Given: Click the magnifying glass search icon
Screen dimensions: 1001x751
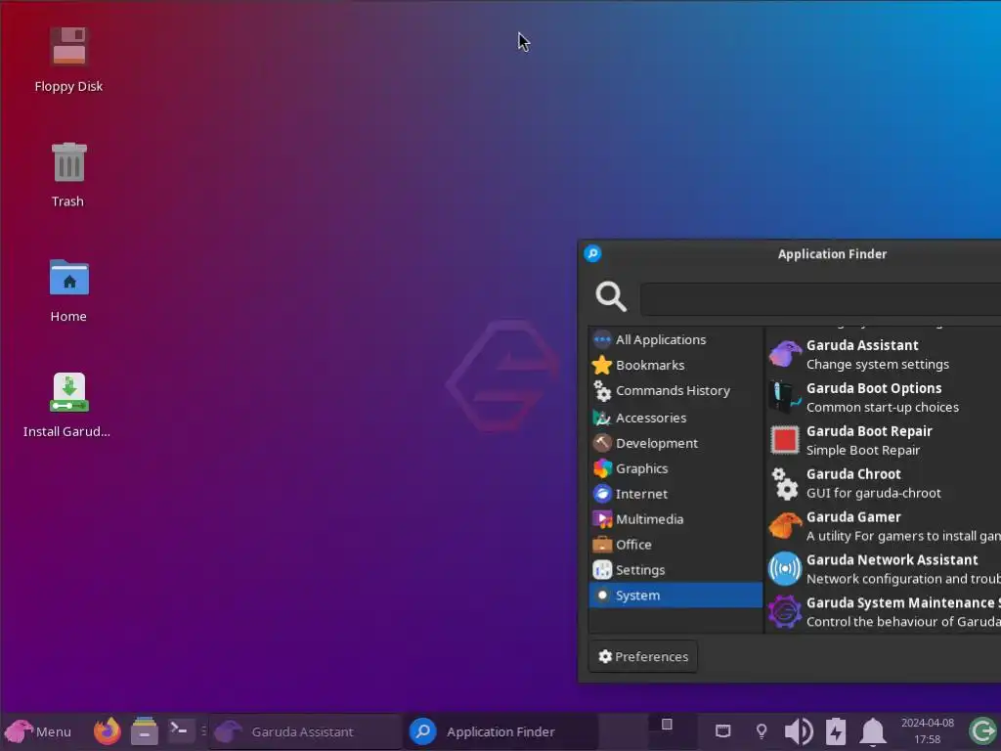Looking at the screenshot, I should tap(611, 297).
